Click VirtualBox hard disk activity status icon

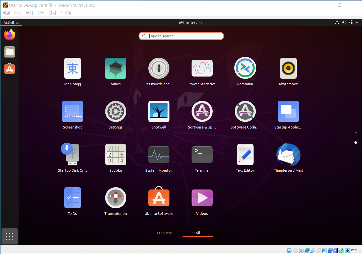(289, 250)
